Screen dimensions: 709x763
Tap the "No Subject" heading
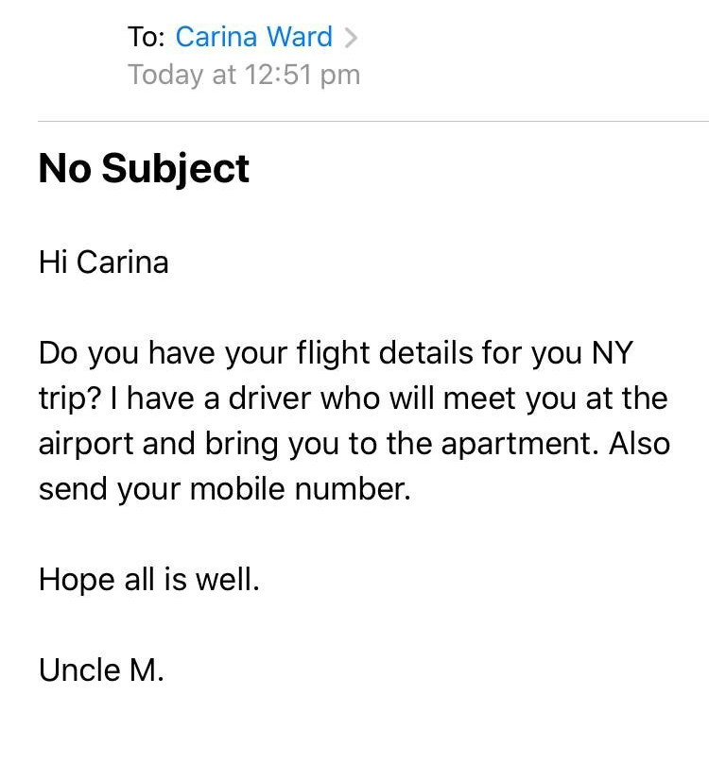[x=144, y=168]
